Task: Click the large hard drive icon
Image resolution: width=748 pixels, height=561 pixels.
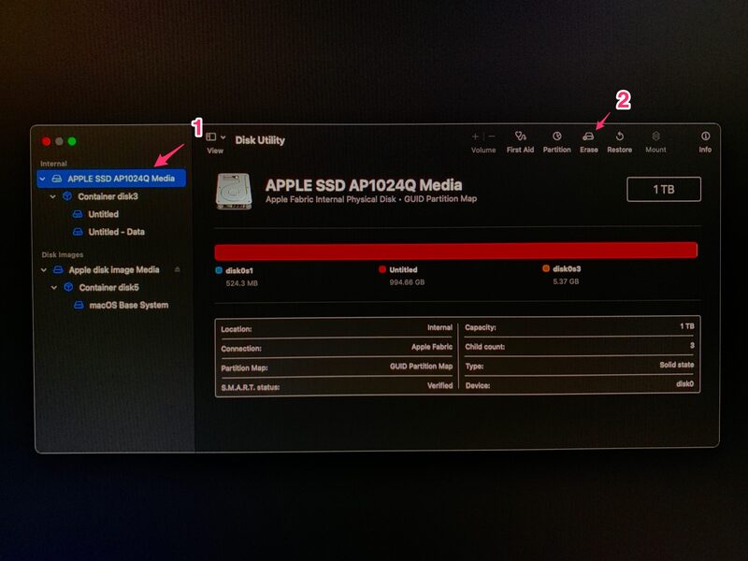Action: (234, 192)
